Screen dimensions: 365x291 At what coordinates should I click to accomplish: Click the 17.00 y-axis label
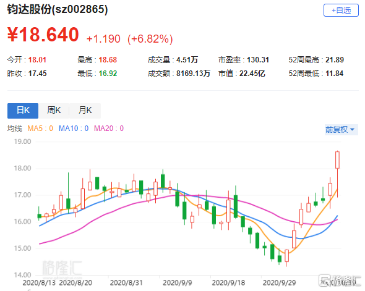point(22,195)
